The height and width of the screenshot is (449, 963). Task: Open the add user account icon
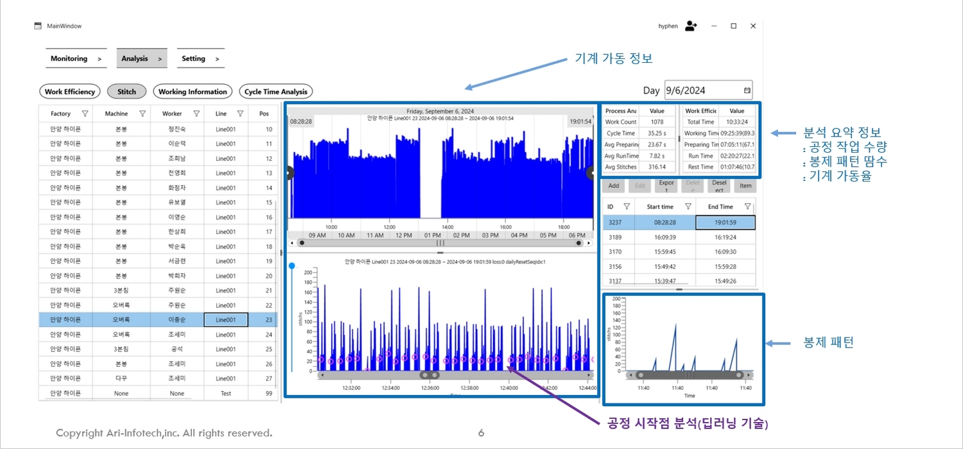point(691,26)
